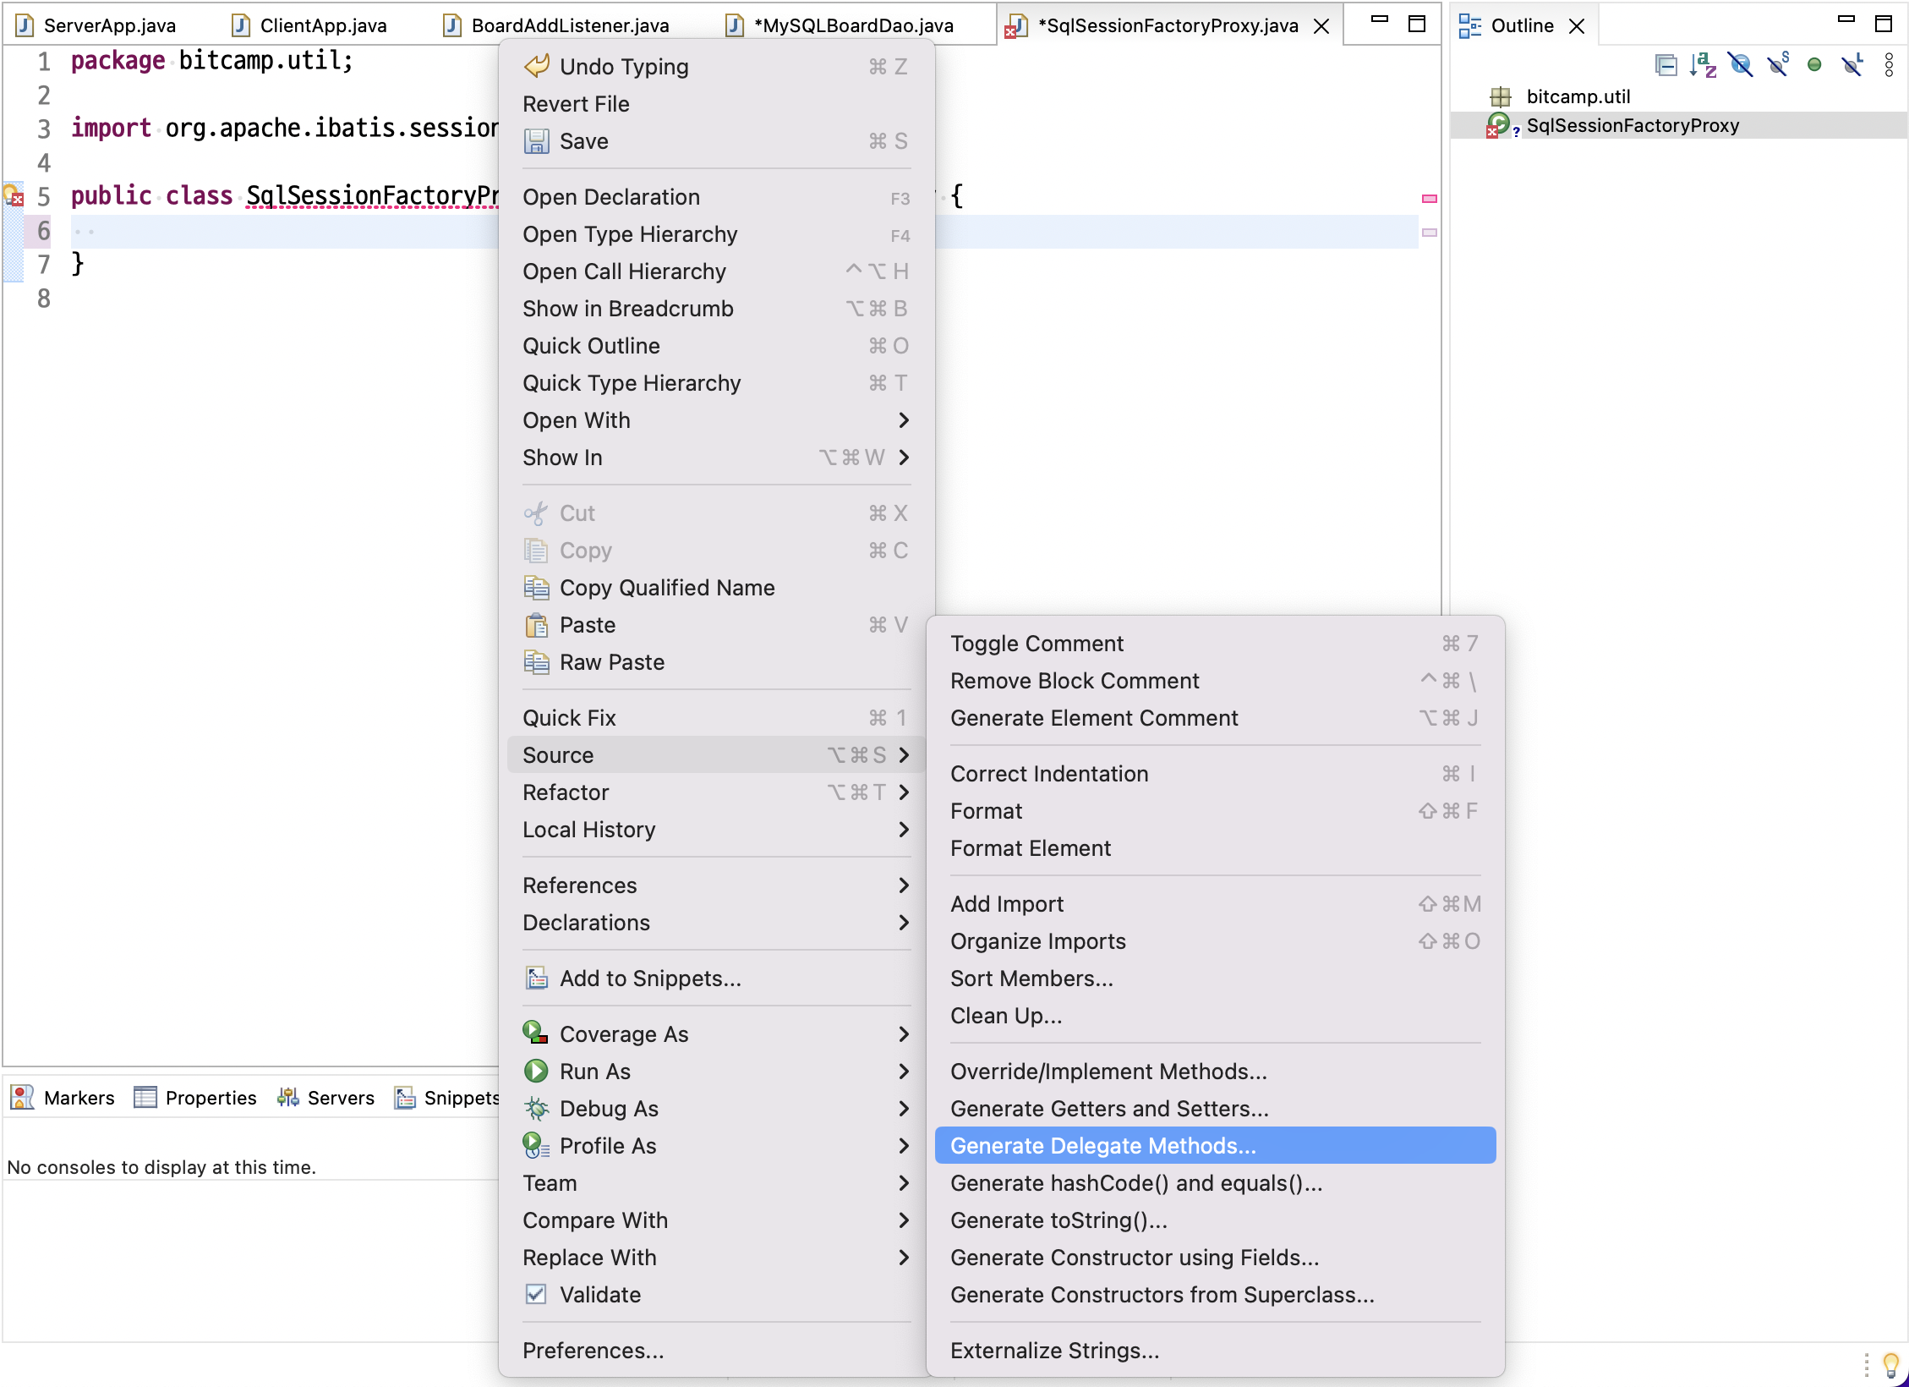Select SqlSessionFactoryProxy in Outline tree
The height and width of the screenshot is (1387, 1909).
tap(1632, 126)
